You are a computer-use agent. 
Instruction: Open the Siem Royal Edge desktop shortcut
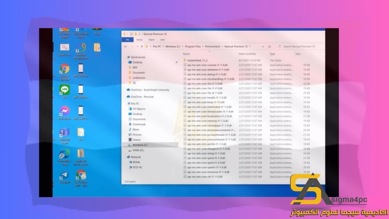(64, 157)
